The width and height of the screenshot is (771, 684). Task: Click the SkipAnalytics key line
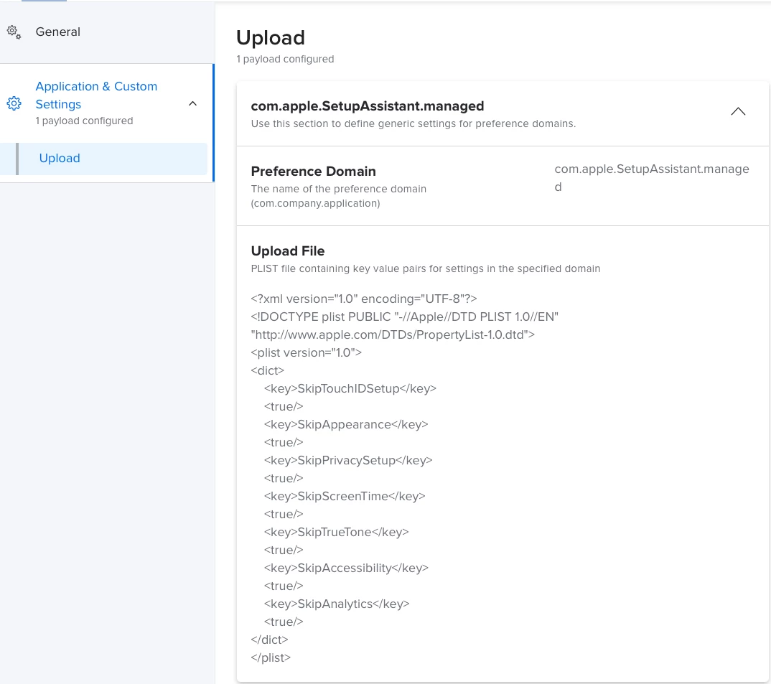(337, 604)
